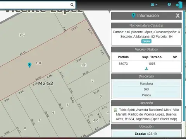
Task: Click the SP column header
Action: [x=175, y=57]
